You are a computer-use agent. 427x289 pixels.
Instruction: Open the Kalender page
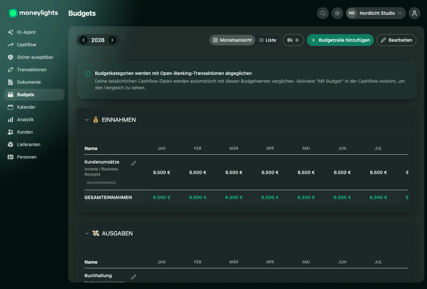(x=34, y=107)
